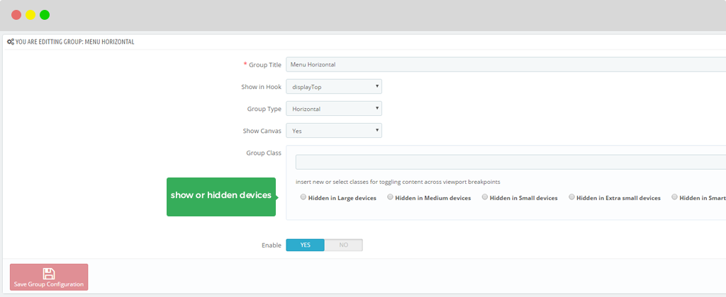Image resolution: width=726 pixels, height=297 pixels.
Task: Click 'YOU ARE EDITTING GROUP: MENU HORIZONTAL' heading
Action: tap(74, 42)
